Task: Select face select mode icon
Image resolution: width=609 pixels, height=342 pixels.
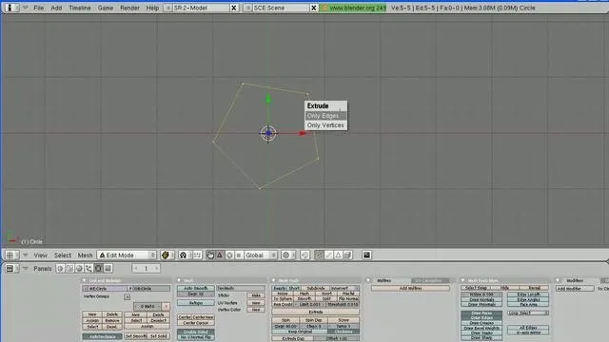Action: 339,256
